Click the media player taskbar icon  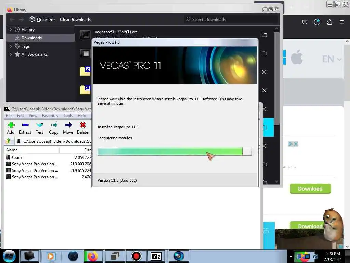[x=51, y=256]
